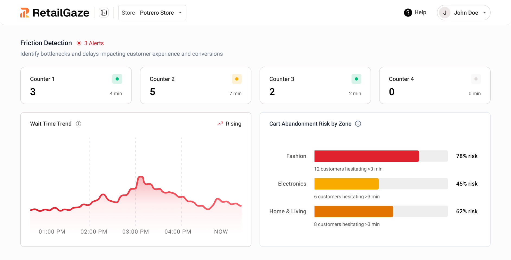Click the Home & Living zone label

coord(288,211)
